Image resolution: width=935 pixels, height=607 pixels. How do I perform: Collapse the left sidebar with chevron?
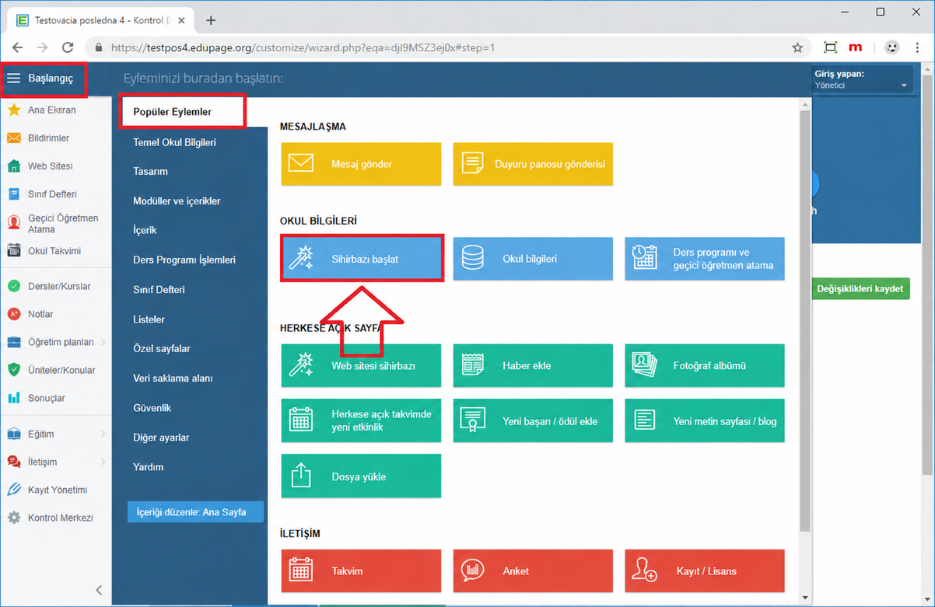99,590
